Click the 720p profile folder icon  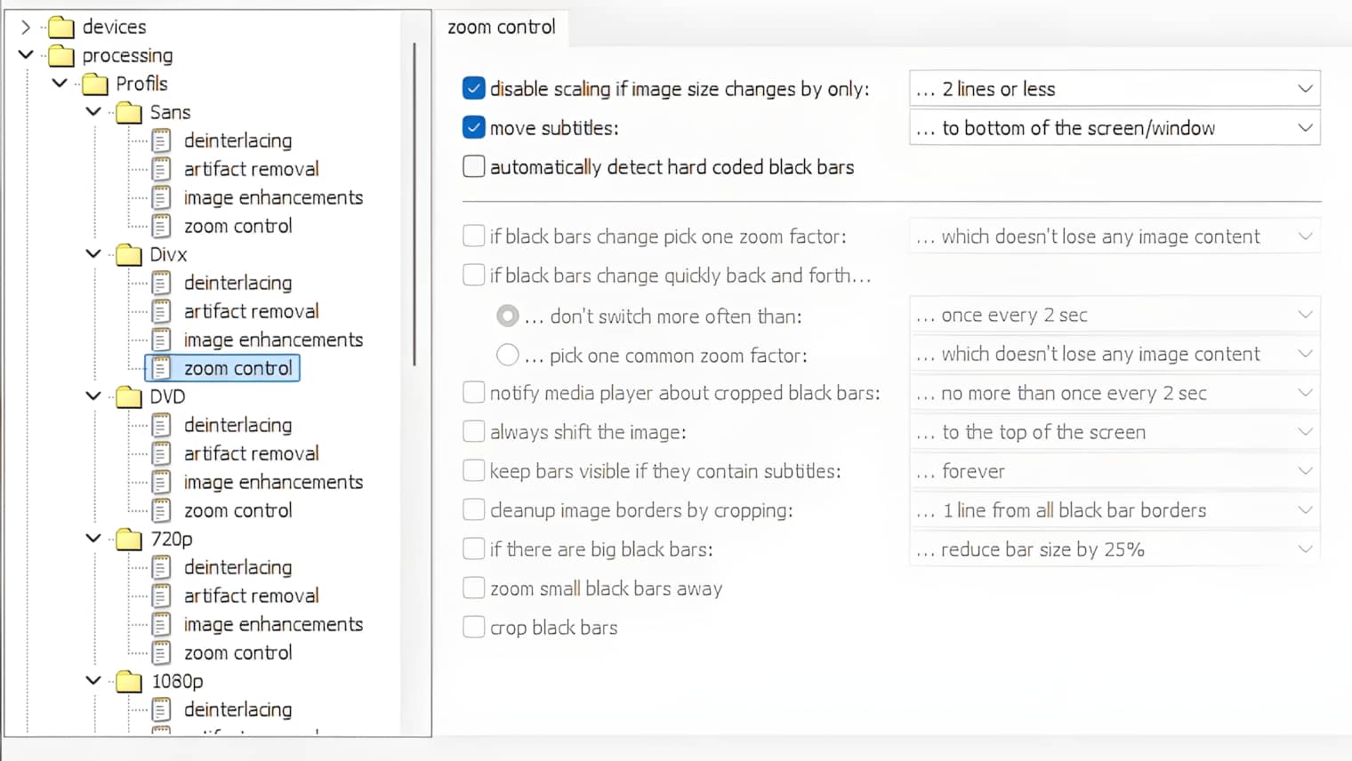129,540
